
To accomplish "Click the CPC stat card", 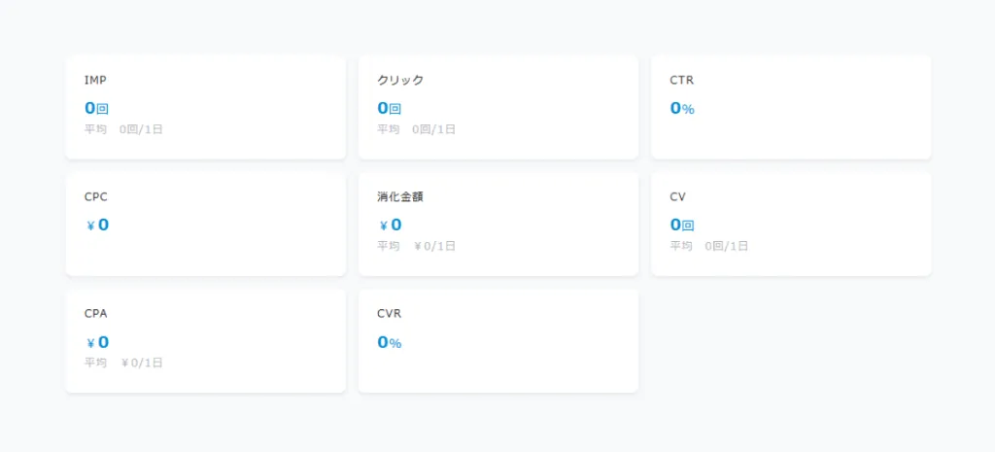I will click(206, 225).
